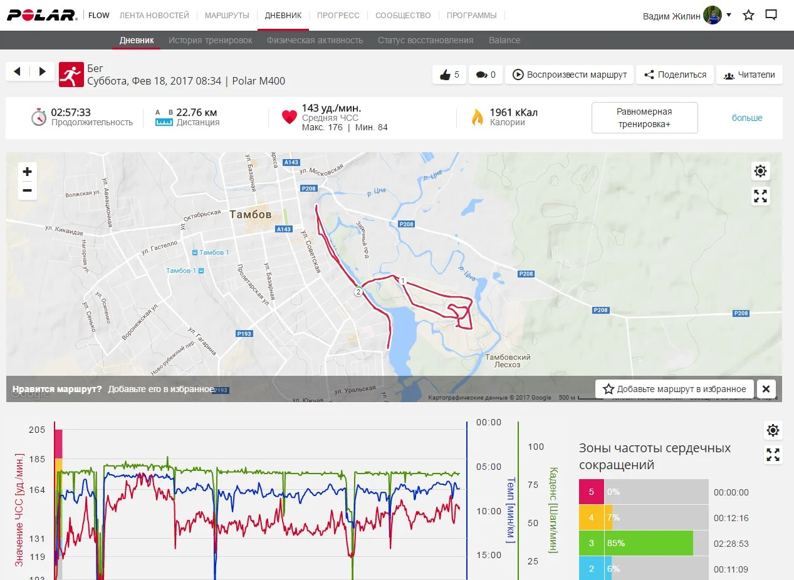Go to the next training session arrow

[x=42, y=71]
